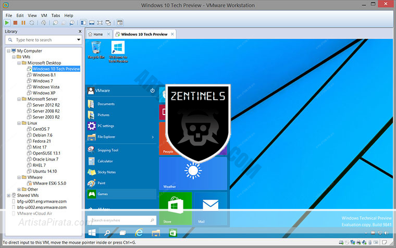This screenshot has width=396, height=248.
Task: Open Welcome to Tech Preview desktop shortcut
Action: pyautogui.click(x=118, y=52)
